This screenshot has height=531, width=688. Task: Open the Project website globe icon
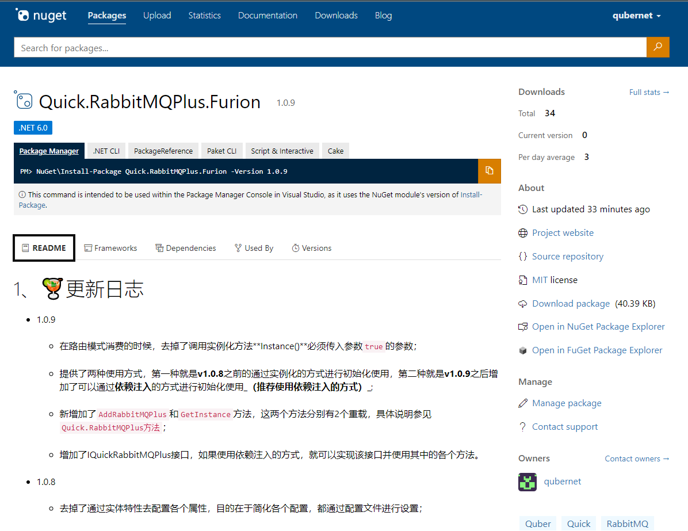[x=523, y=232]
